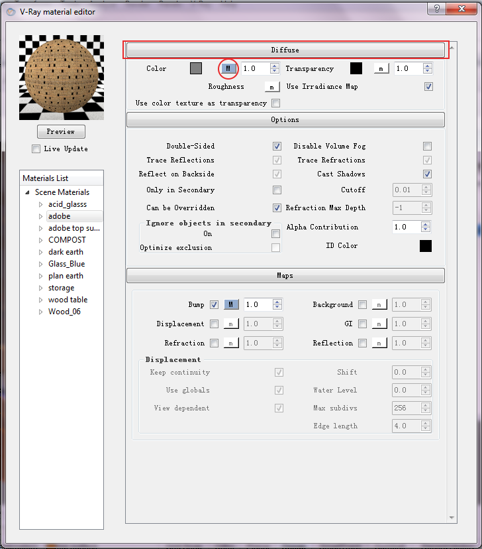The width and height of the screenshot is (482, 549).
Task: Open the black Transparency color swatch
Action: (x=356, y=69)
